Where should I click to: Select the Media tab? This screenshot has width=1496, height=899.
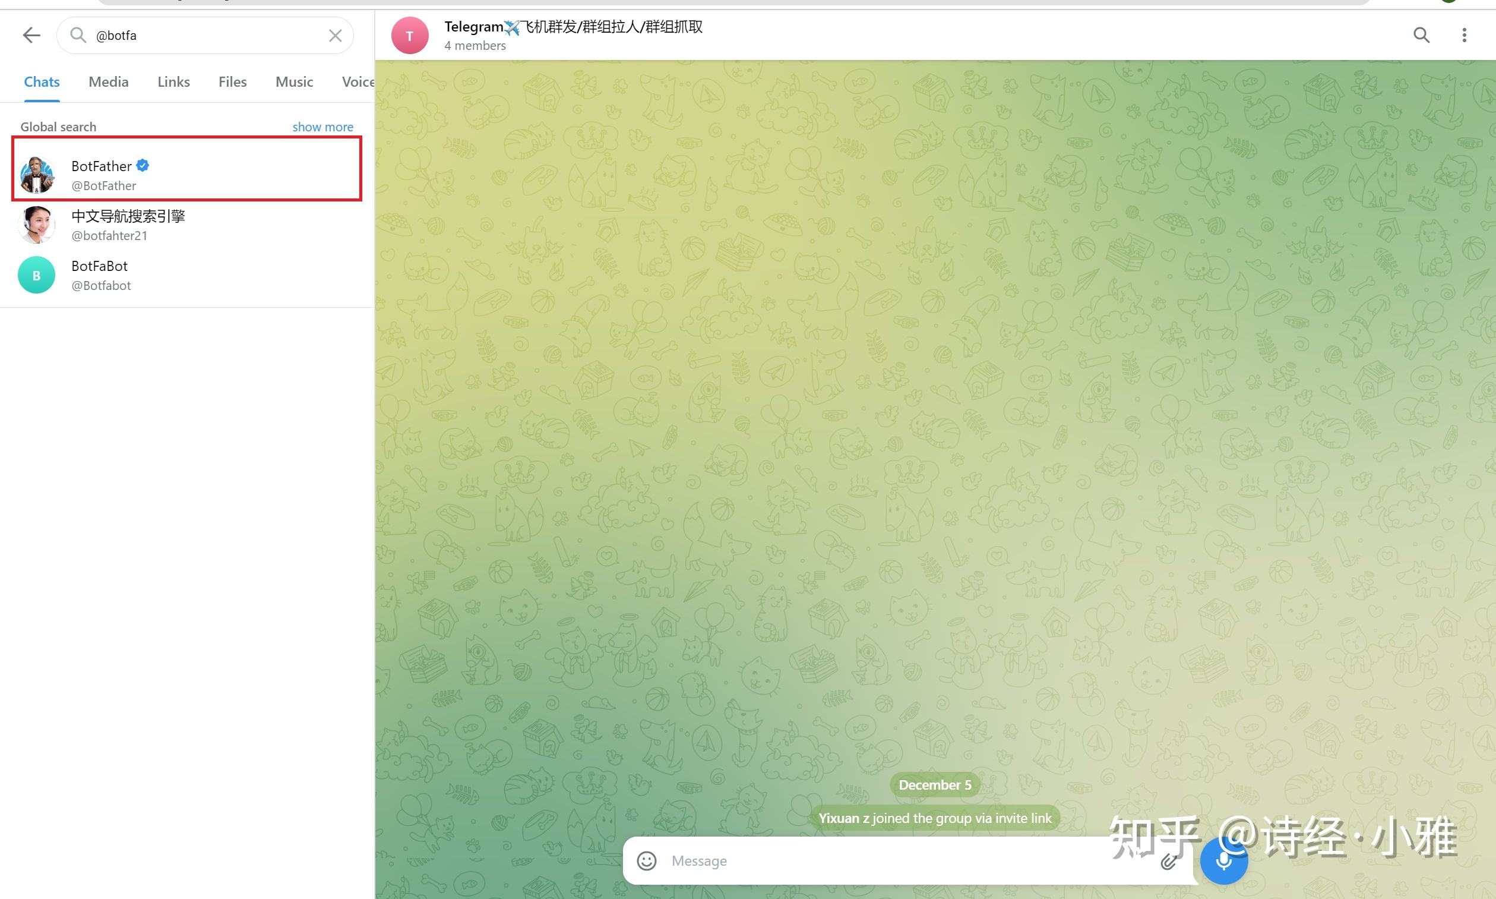[109, 81]
